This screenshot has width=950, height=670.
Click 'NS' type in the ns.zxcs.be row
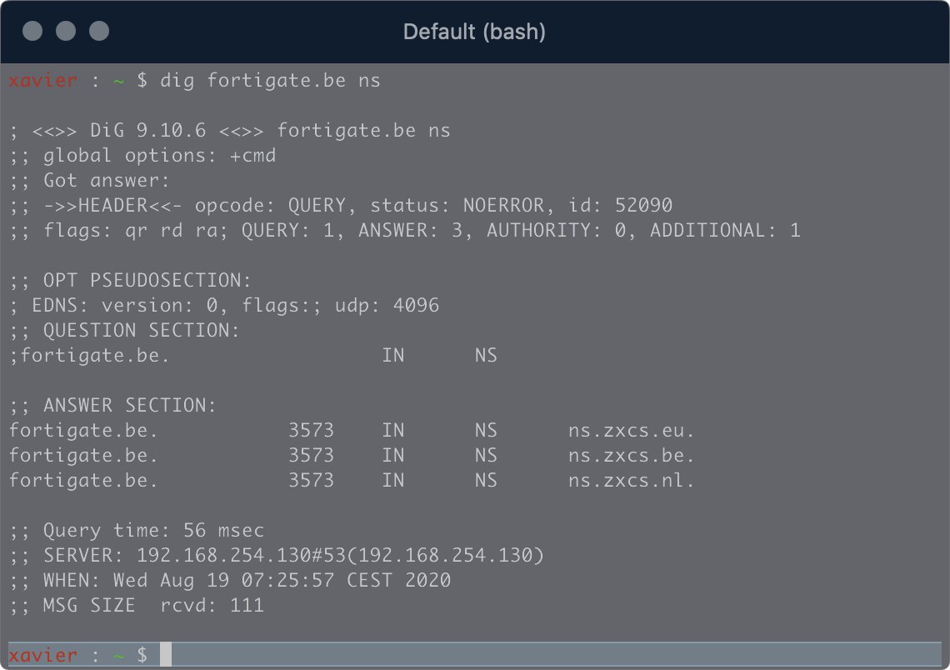[x=486, y=456]
